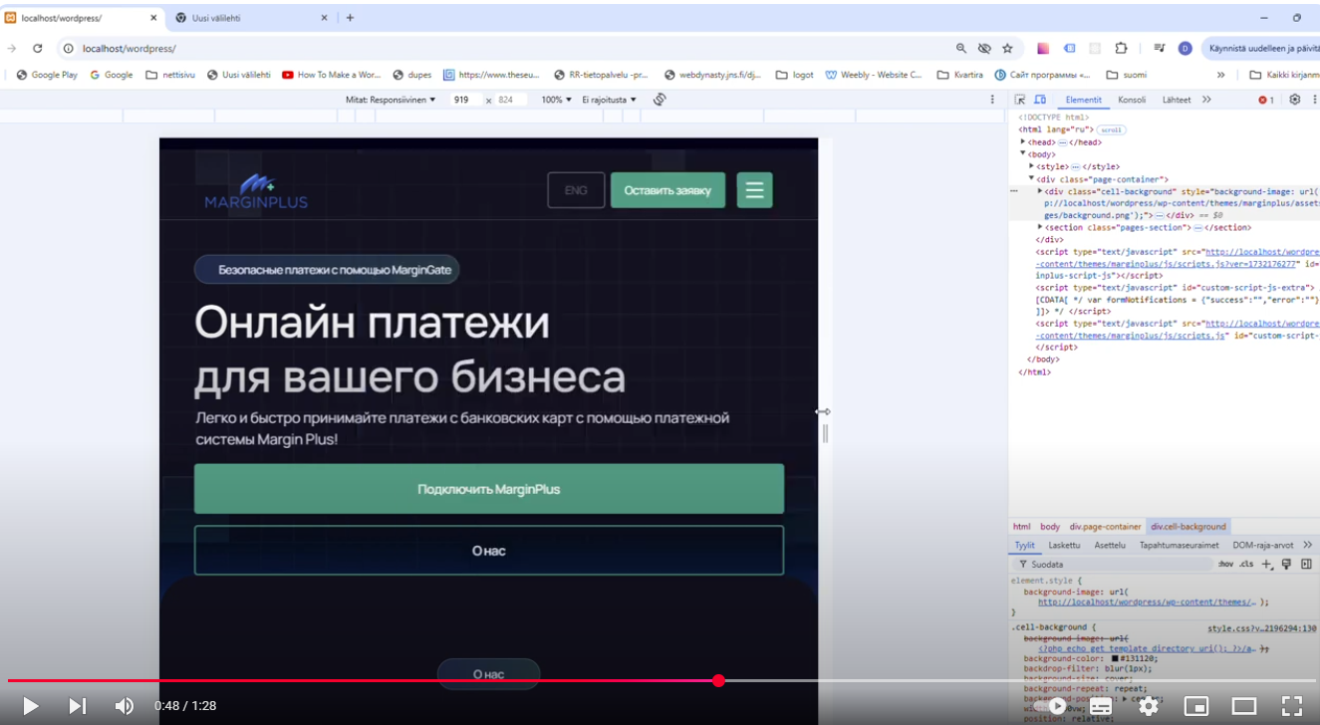This screenshot has width=1320, height=725.
Task: Select div.page-container breadcrumb
Action: [1105, 526]
